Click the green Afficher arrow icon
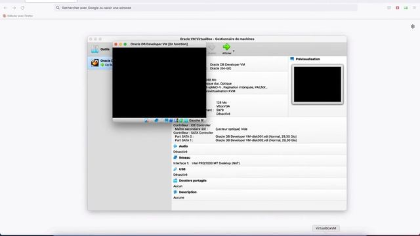The image size is (420, 236). click(x=226, y=47)
